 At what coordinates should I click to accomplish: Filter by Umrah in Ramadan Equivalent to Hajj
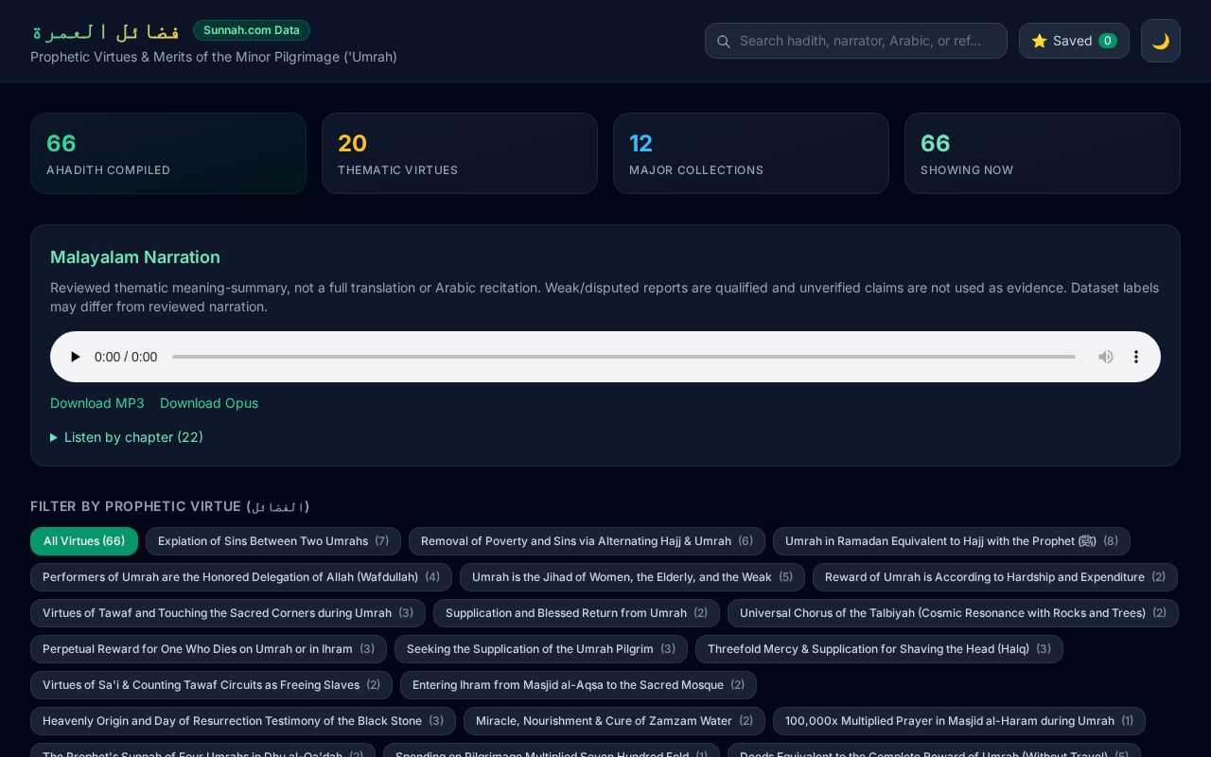click(x=952, y=541)
